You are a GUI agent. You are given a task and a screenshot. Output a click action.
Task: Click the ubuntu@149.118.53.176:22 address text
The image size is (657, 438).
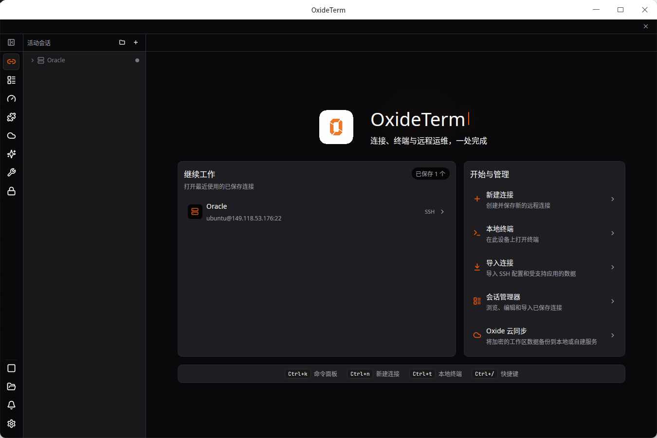[x=244, y=219]
